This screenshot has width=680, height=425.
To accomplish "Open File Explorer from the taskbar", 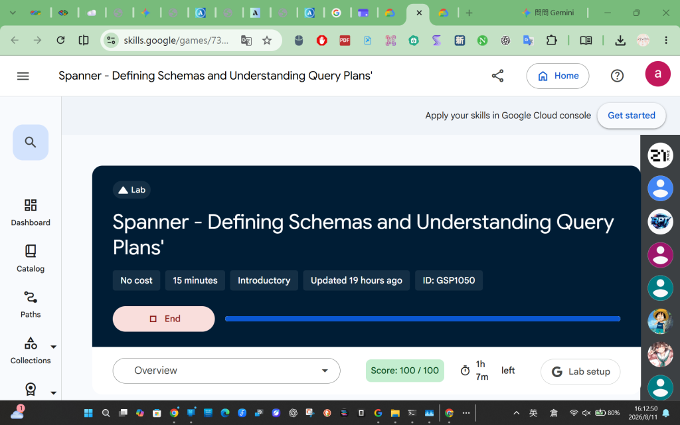I will point(394,413).
